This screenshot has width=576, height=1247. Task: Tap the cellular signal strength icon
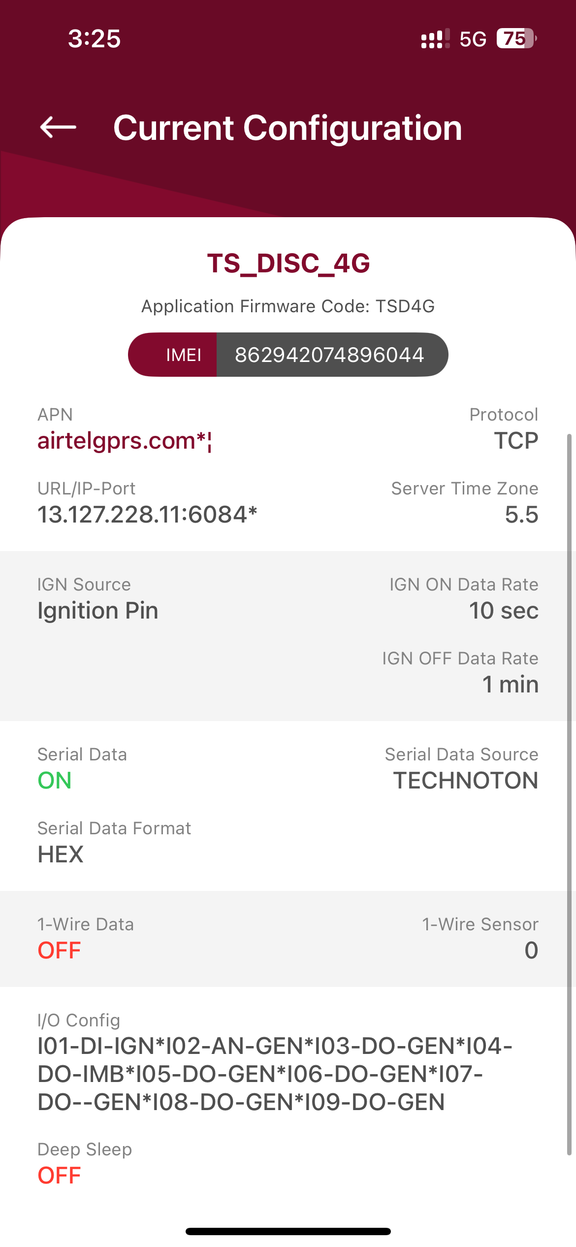[x=435, y=39]
